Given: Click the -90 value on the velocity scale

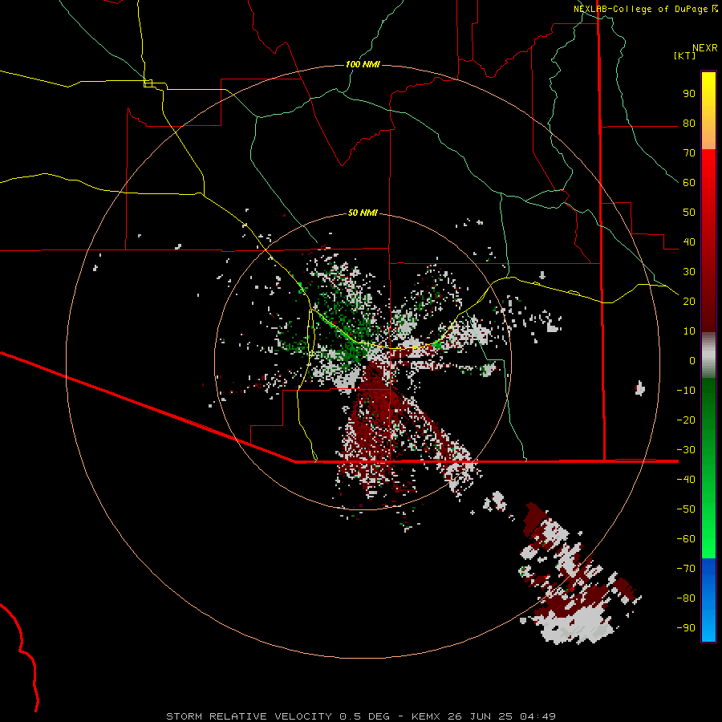Looking at the screenshot, I should (686, 628).
